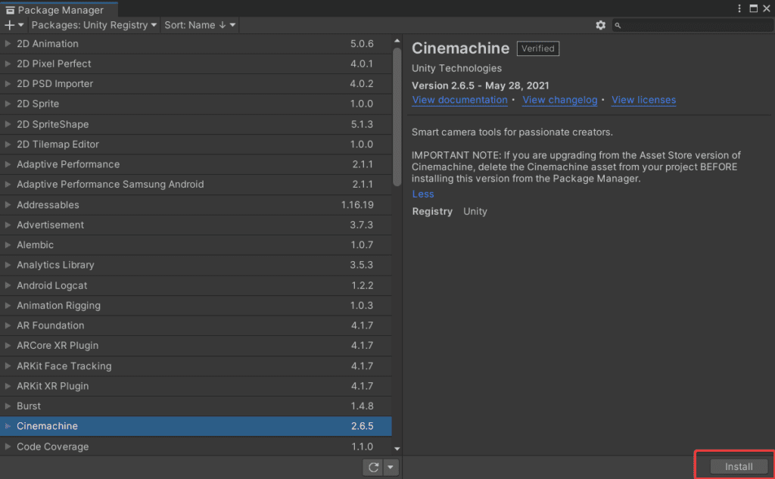Select the Package Manager tab
This screenshot has width=775, height=479.
(59, 10)
